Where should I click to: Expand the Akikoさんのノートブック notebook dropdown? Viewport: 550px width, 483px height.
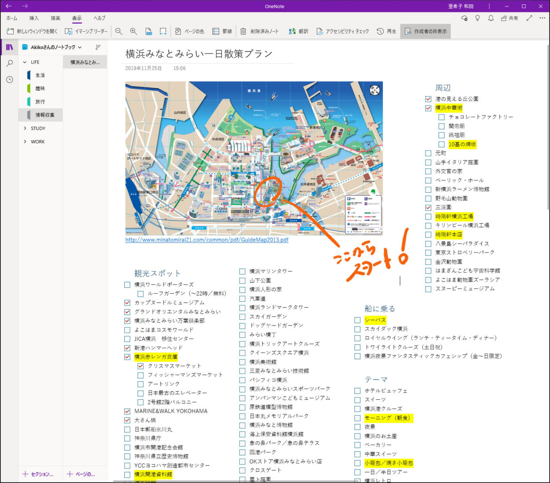[79, 47]
